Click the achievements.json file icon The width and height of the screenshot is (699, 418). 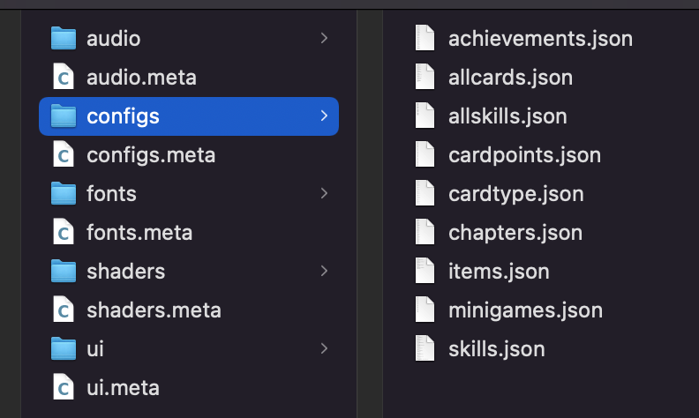pos(425,39)
